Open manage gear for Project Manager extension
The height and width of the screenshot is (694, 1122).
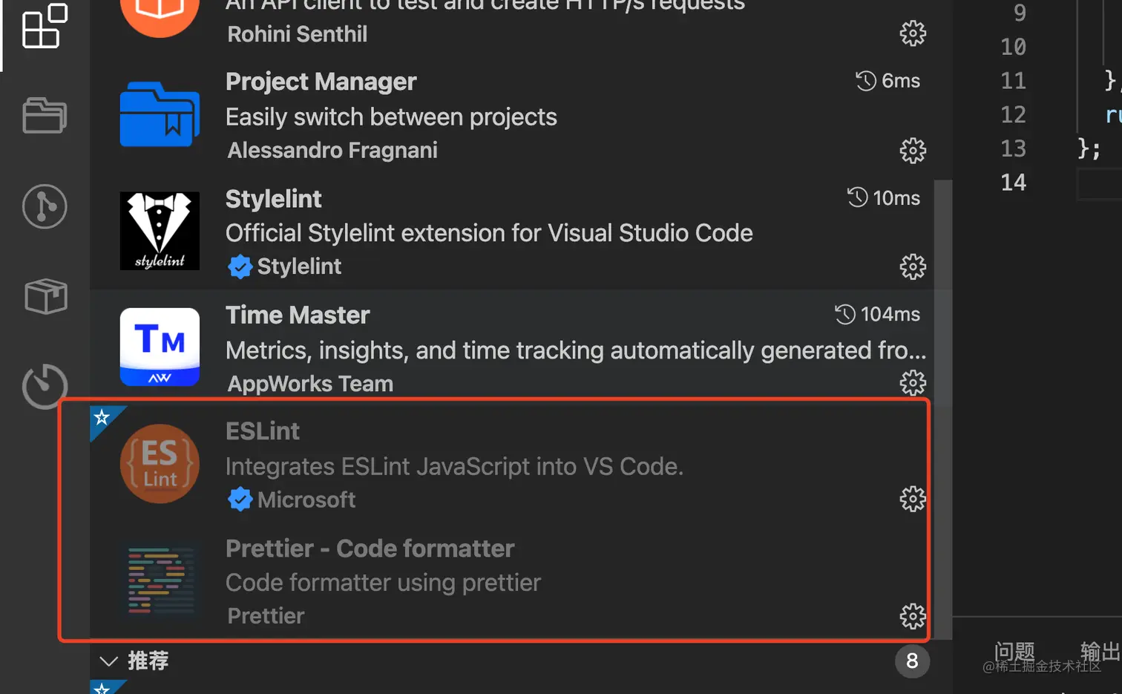click(913, 151)
